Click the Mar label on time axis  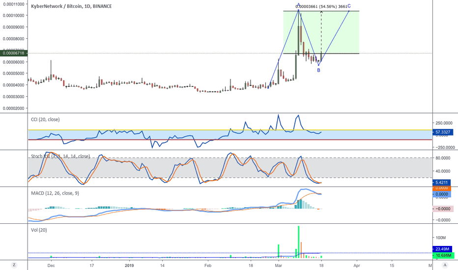pos(278,265)
